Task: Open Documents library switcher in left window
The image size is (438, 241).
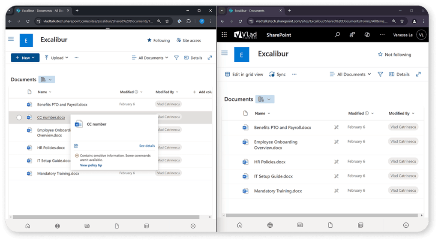Action: click(47, 79)
